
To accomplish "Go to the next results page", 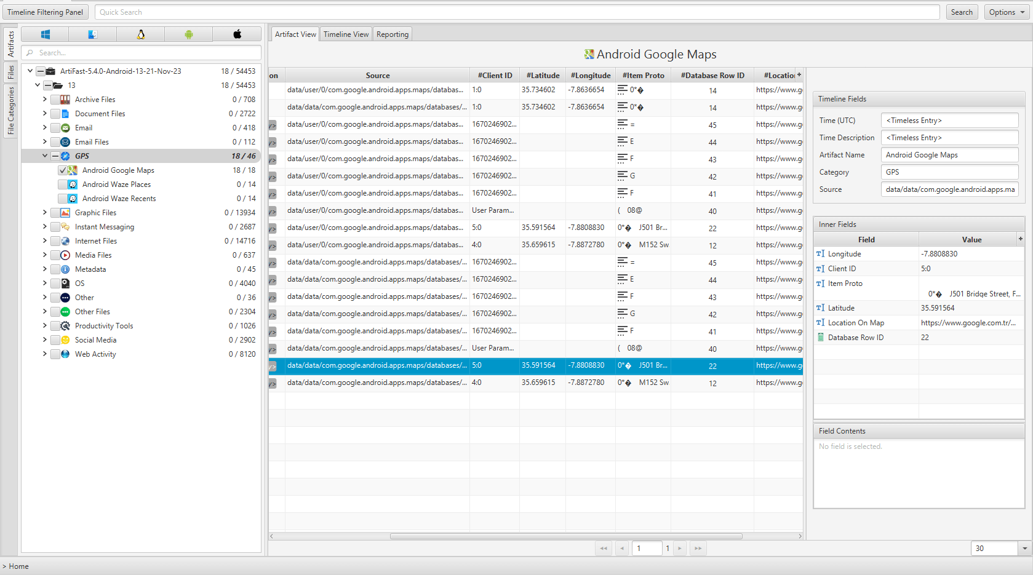I will tap(680, 549).
